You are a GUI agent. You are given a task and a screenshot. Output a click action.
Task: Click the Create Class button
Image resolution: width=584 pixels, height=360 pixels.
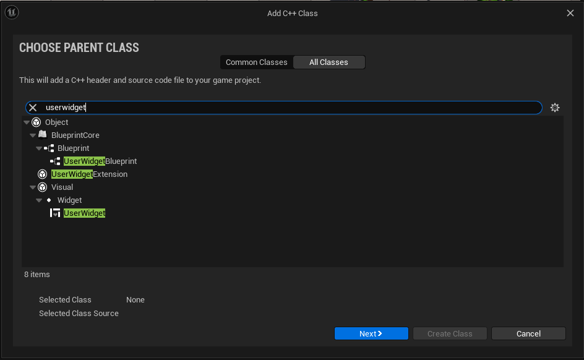coord(450,333)
